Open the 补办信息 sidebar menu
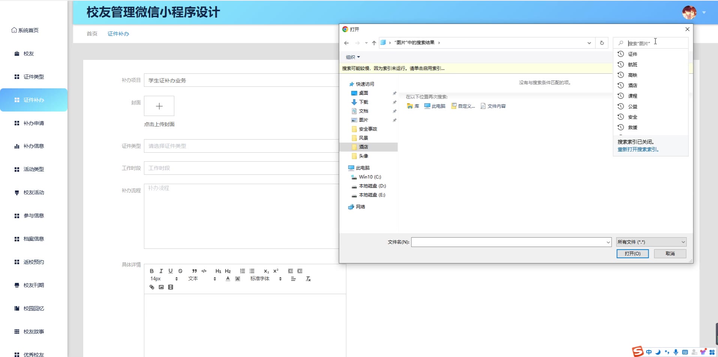This screenshot has height=357, width=718. (x=34, y=146)
